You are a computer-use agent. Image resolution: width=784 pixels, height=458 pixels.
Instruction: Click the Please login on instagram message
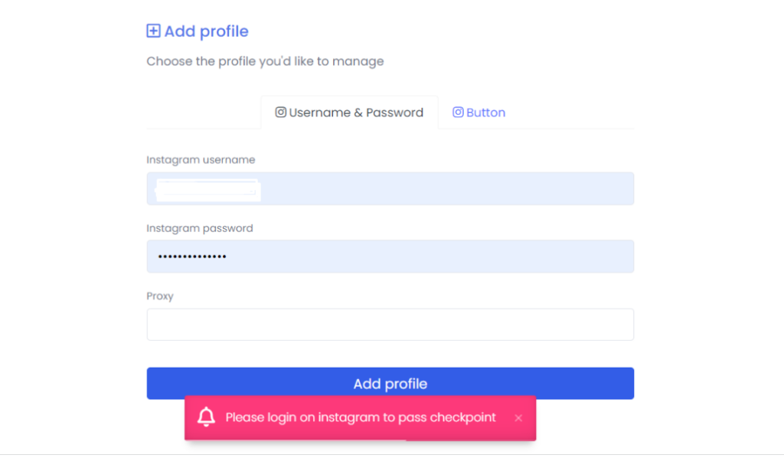coord(361,417)
